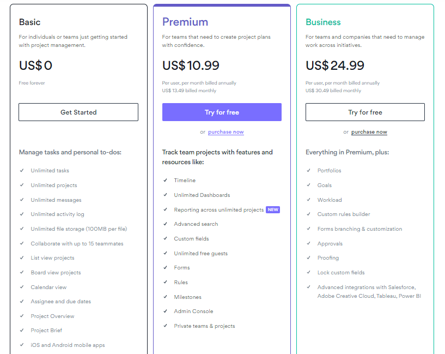The height and width of the screenshot is (354, 445).
Task: Click the Get Started button under Basic
Action: (x=78, y=112)
